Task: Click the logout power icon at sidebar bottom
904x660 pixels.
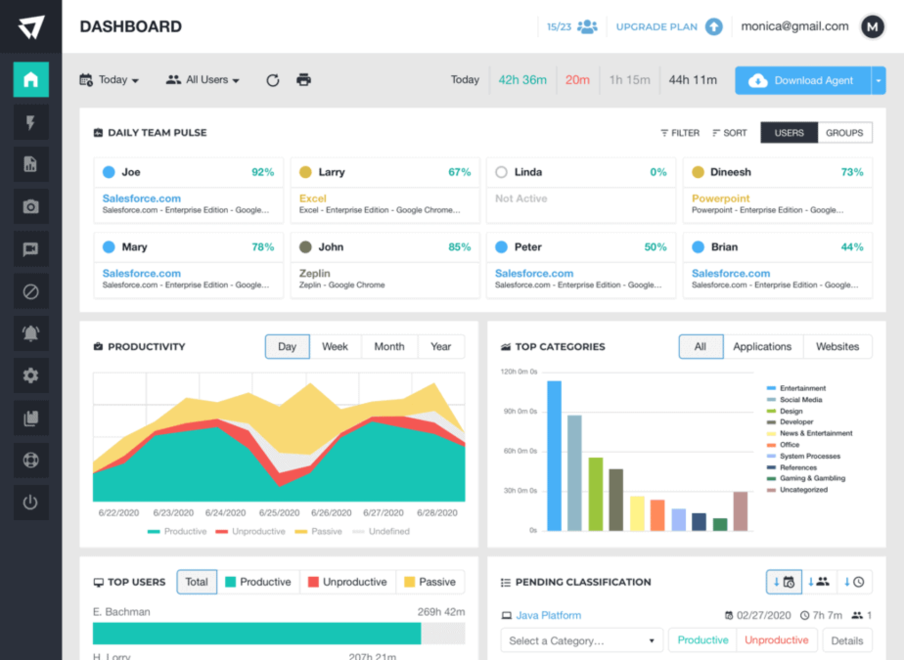Action: (31, 502)
